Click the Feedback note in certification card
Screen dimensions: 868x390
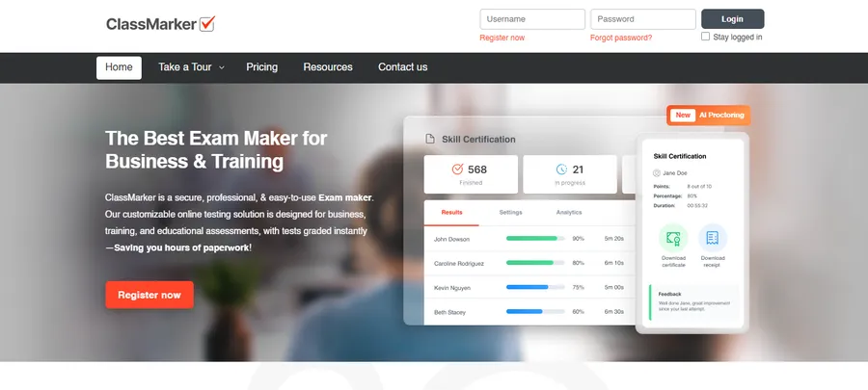694,302
